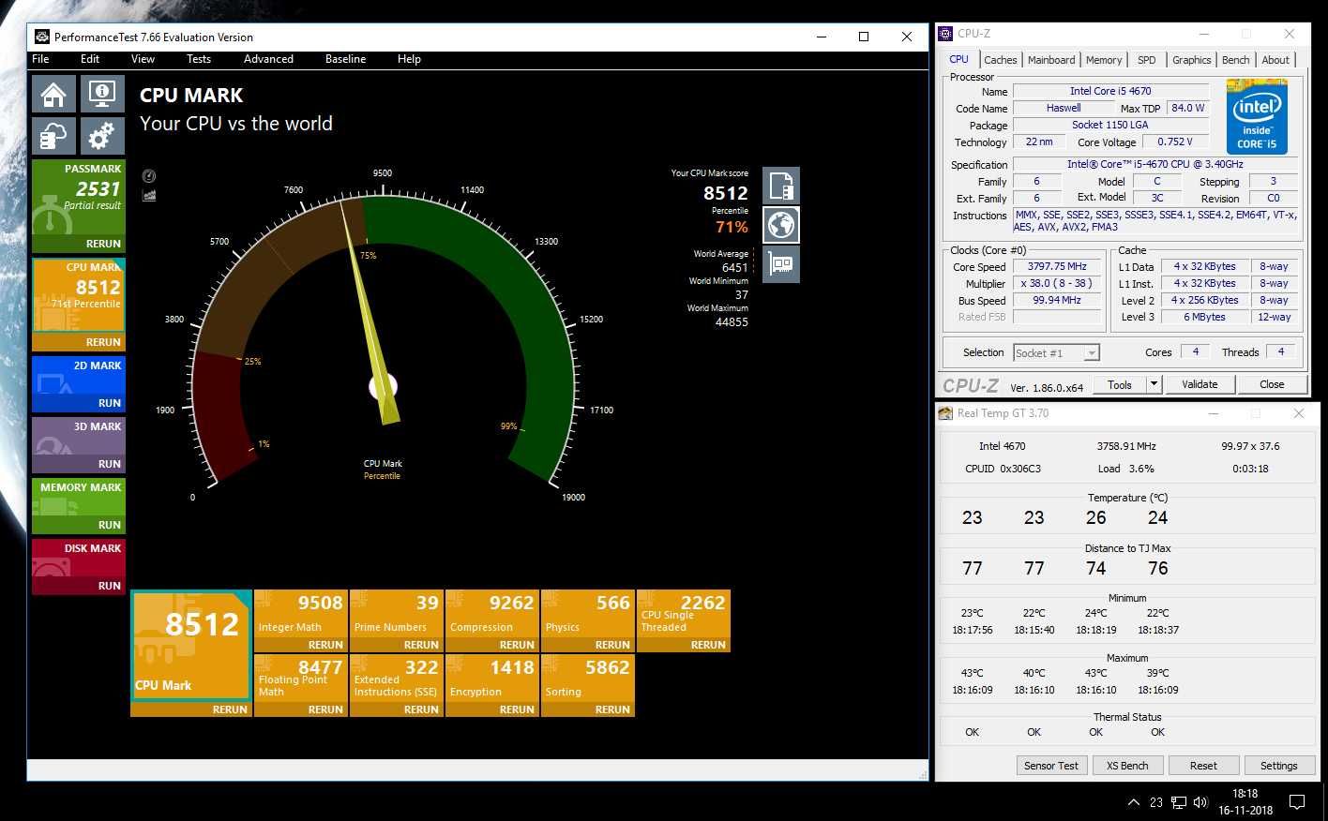The width and height of the screenshot is (1328, 821).
Task: Switch to the Graphics tab
Action: coord(1192,60)
